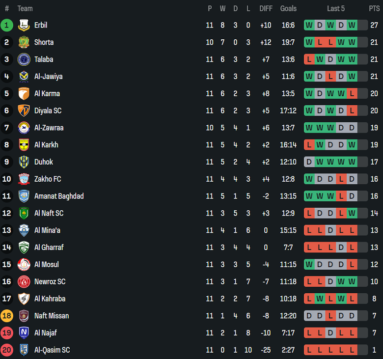Click the yellow position 18 badge

click(7, 316)
